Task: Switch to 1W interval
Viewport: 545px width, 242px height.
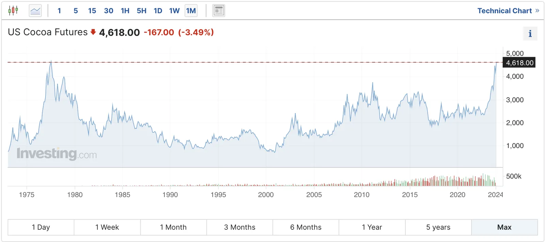Action: pos(174,11)
